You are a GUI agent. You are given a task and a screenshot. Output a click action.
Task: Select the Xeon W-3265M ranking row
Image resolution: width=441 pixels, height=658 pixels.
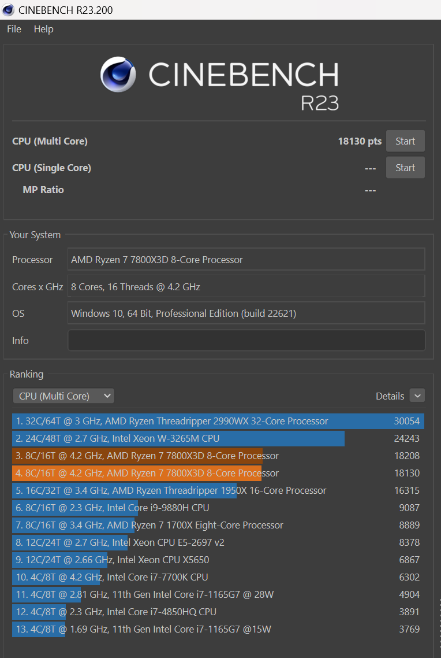click(218, 438)
